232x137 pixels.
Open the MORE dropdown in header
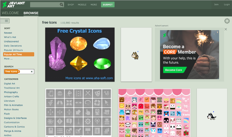click(x=94, y=5)
